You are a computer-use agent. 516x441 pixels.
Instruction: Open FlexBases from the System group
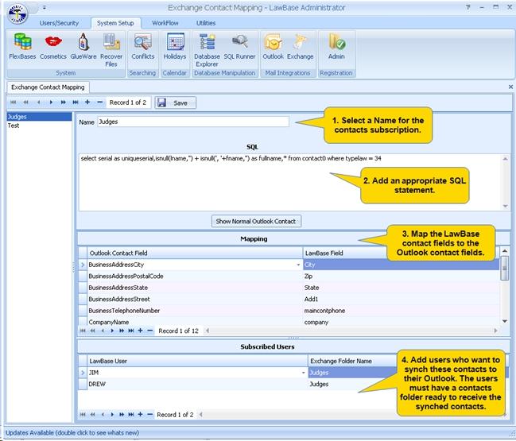tap(22, 46)
